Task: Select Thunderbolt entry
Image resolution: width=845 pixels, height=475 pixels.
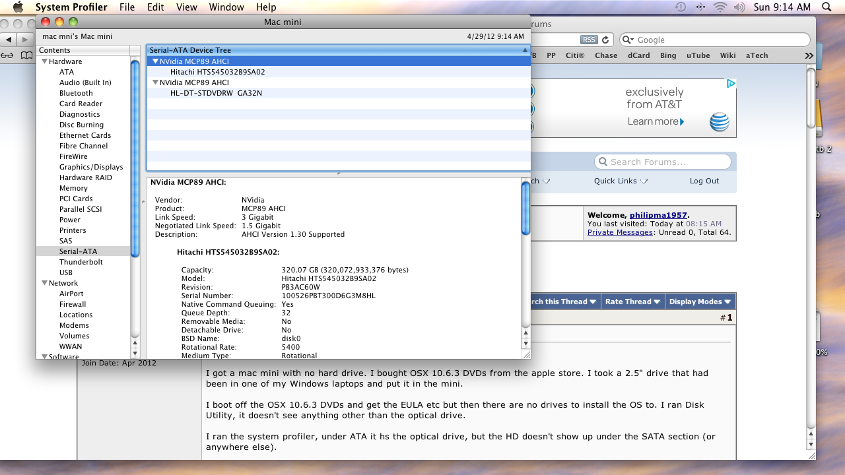Action: point(81,262)
